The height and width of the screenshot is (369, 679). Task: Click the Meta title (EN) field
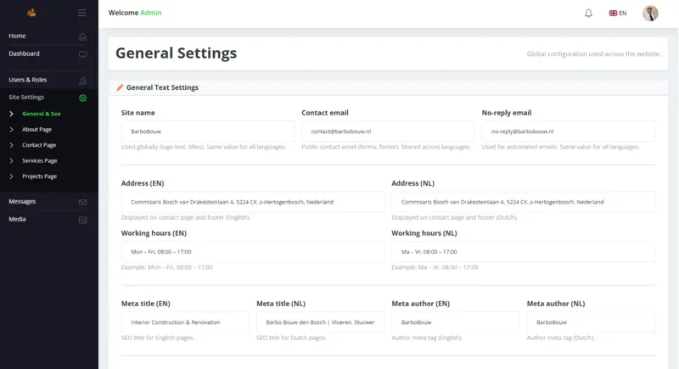point(185,321)
